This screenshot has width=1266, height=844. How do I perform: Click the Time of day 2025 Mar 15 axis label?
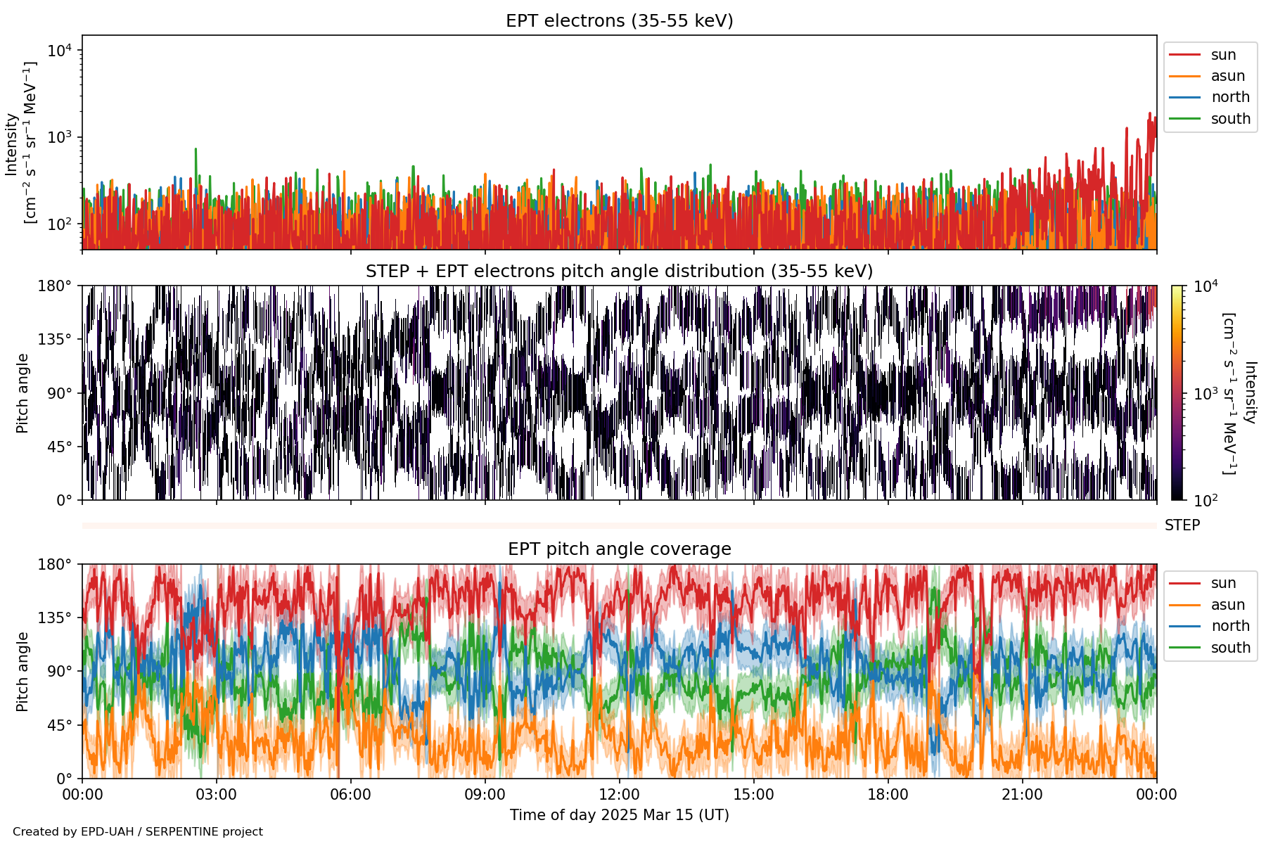(619, 815)
